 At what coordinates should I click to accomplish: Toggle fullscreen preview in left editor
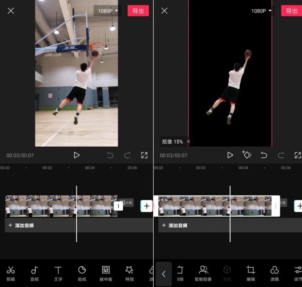pos(144,155)
